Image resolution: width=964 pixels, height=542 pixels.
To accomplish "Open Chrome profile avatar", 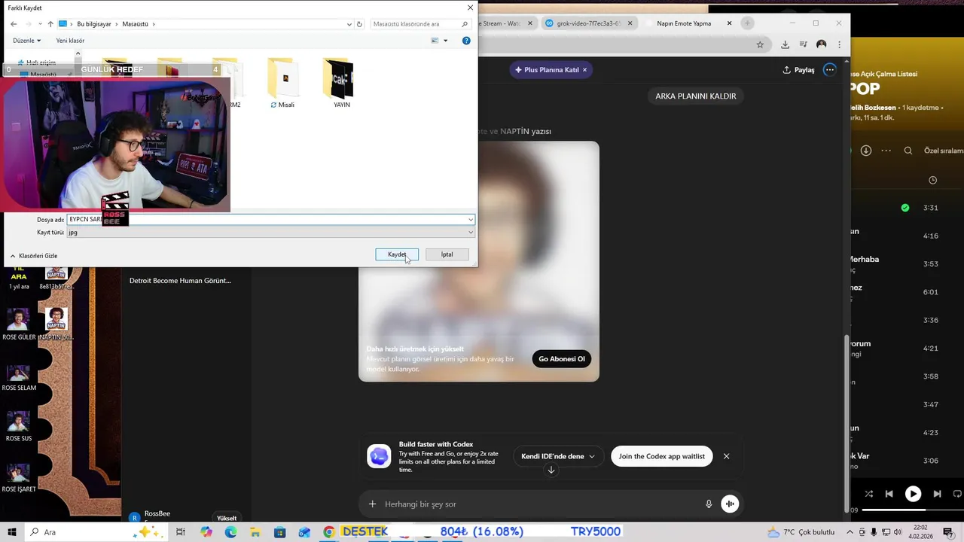I will pyautogui.click(x=822, y=44).
